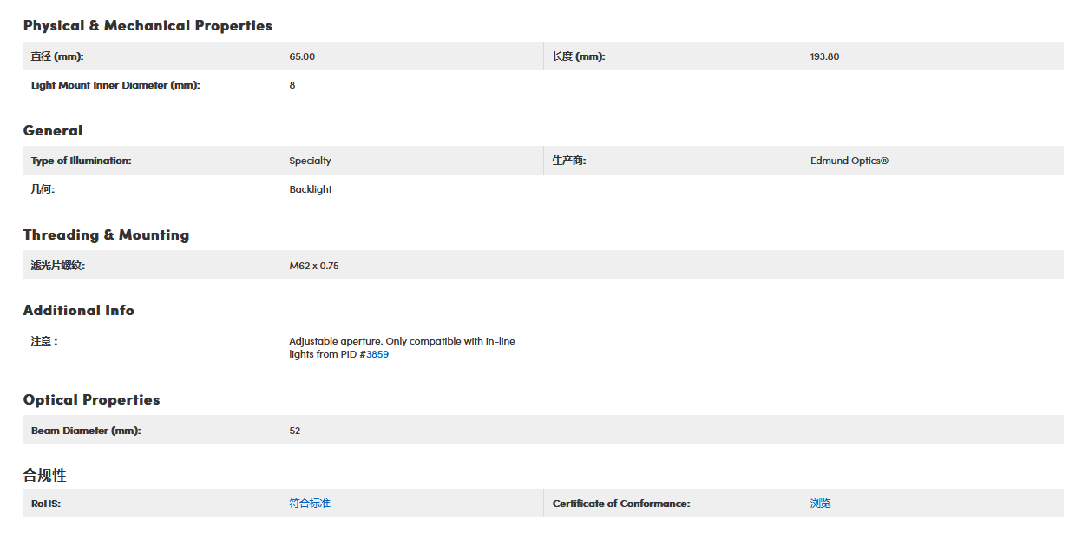
Task: Click the Physical & Mechanical Properties heading
Action: (x=148, y=26)
